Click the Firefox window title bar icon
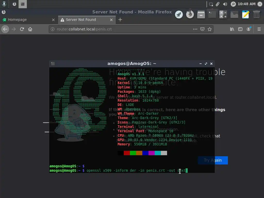Viewport: 264px width, 198px height. coord(4,12)
